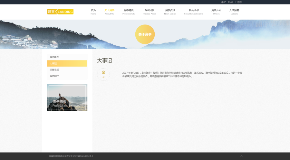The width and height of the screenshot is (290, 160).
Task: Switch language to 中文
Action: point(223,2)
